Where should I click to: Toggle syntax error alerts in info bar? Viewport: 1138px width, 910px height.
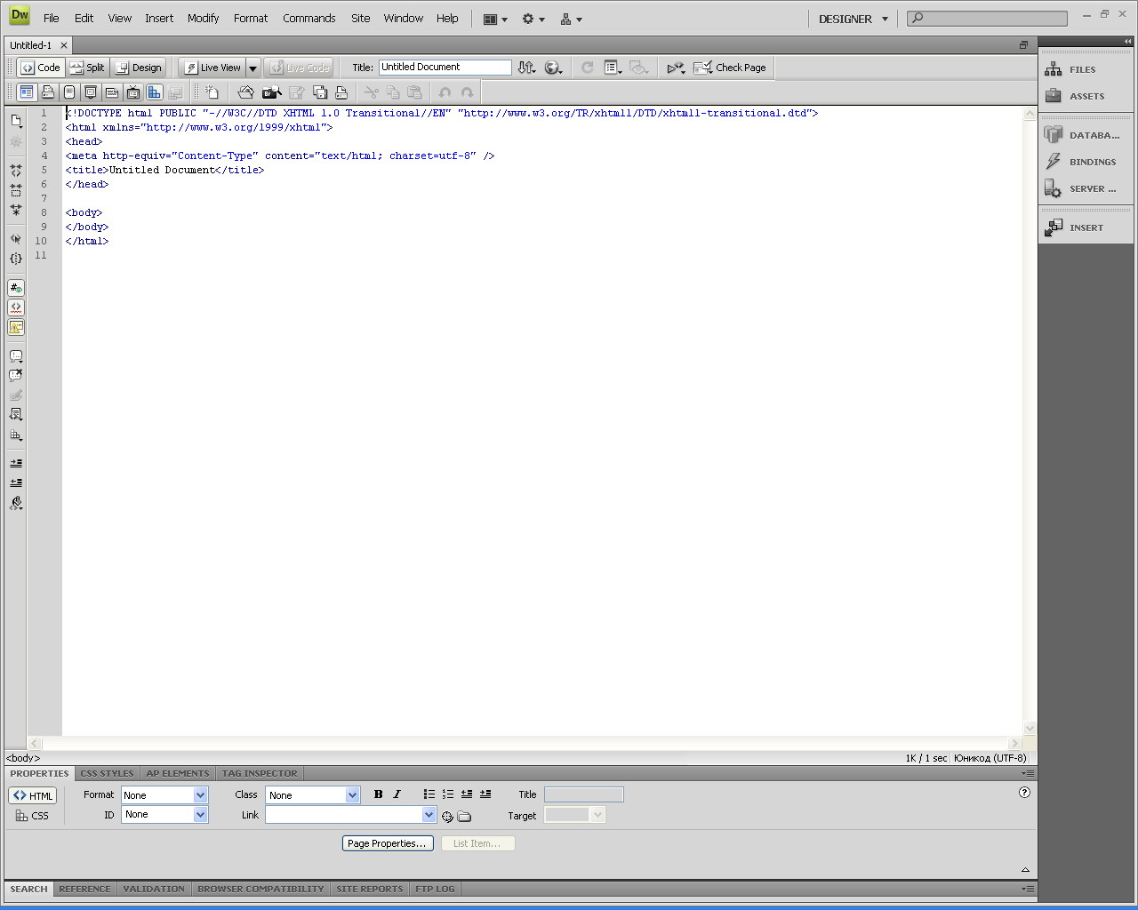(16, 327)
